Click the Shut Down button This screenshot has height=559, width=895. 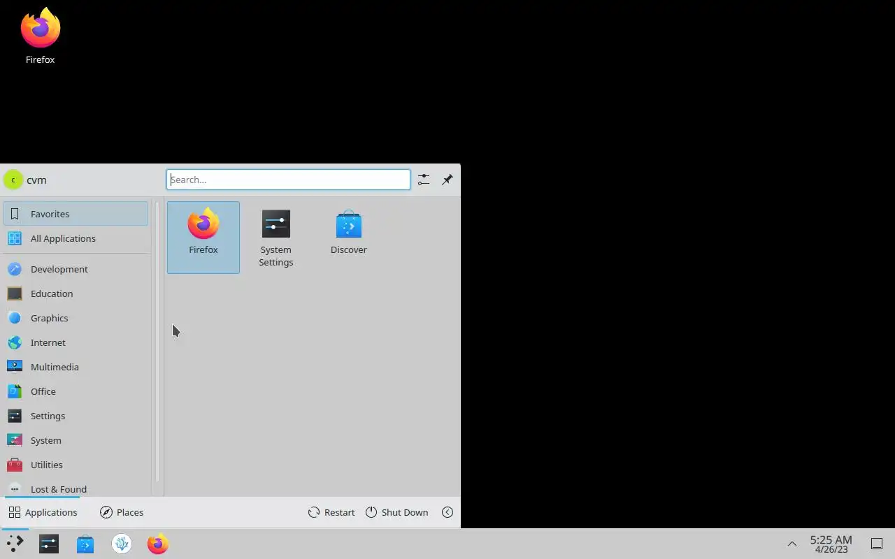click(x=396, y=512)
